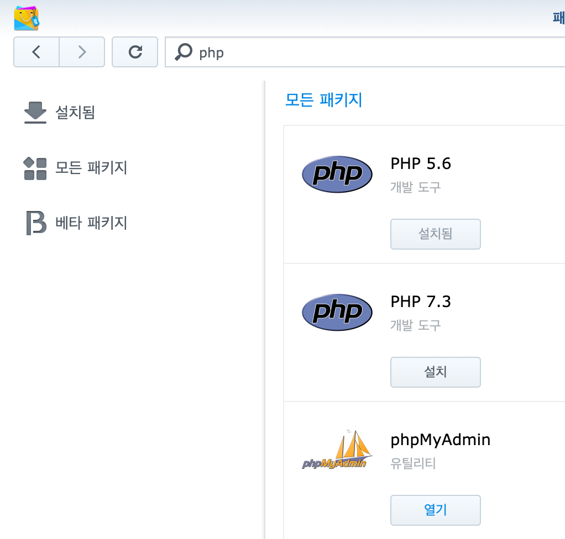565x539 pixels.
Task: Click 유틸리티 category under phpMyAdmin
Action: pyautogui.click(x=413, y=463)
